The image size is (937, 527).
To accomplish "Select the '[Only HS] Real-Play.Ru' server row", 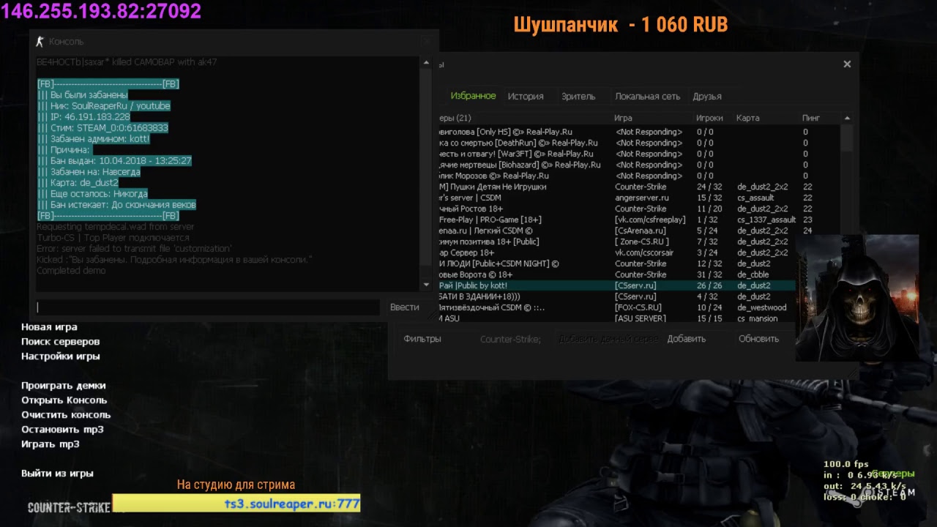I will coord(639,132).
